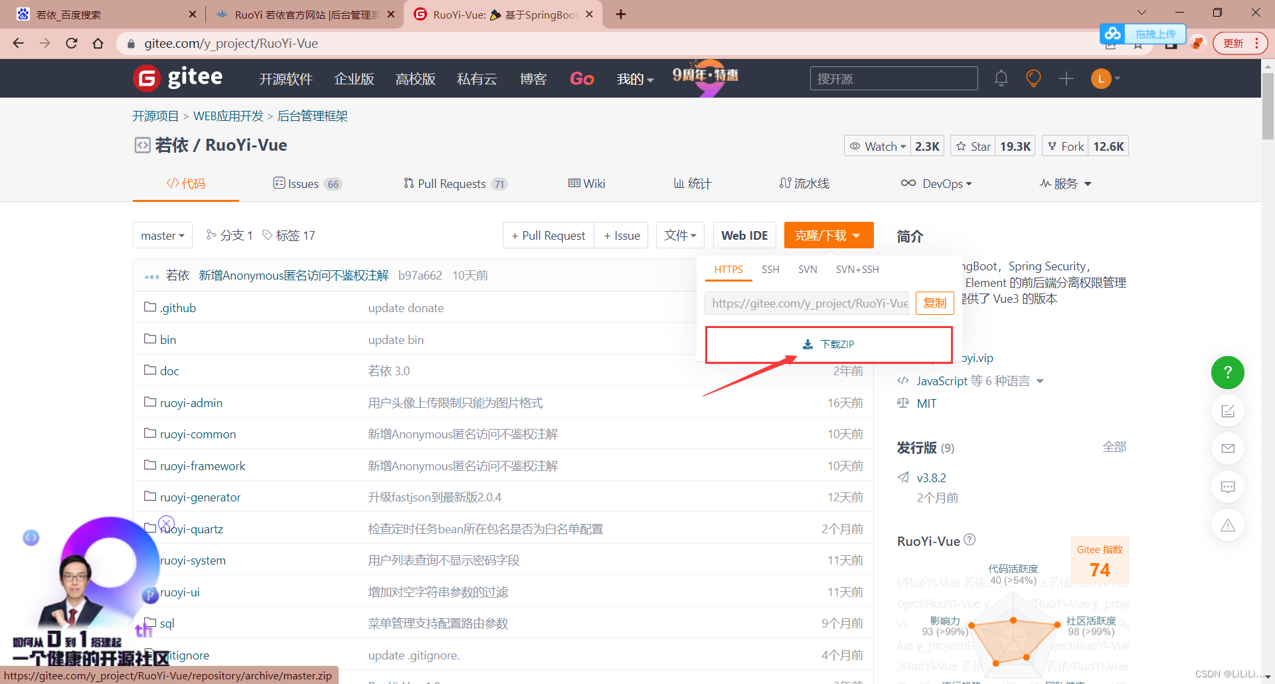This screenshot has height=684, width=1275.
Task: Click the browser address bar URL
Action: click(231, 43)
